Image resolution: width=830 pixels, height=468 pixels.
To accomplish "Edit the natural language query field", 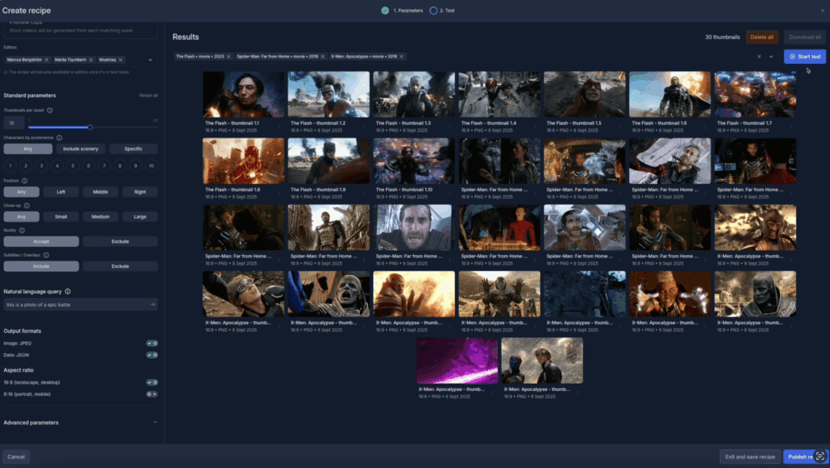I will [80, 304].
